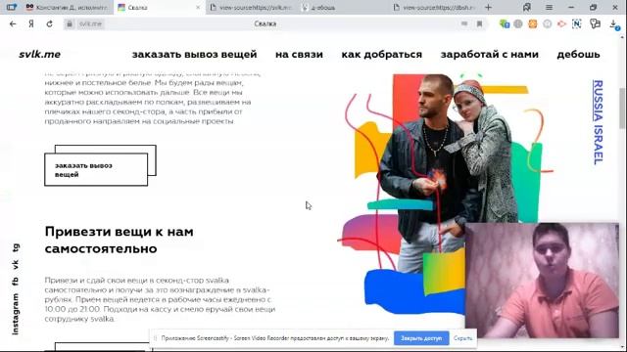Screen dimensions: 627x352
Task: Click heading 'Привезти вещи к нам самостоятельно'
Action: coord(120,240)
